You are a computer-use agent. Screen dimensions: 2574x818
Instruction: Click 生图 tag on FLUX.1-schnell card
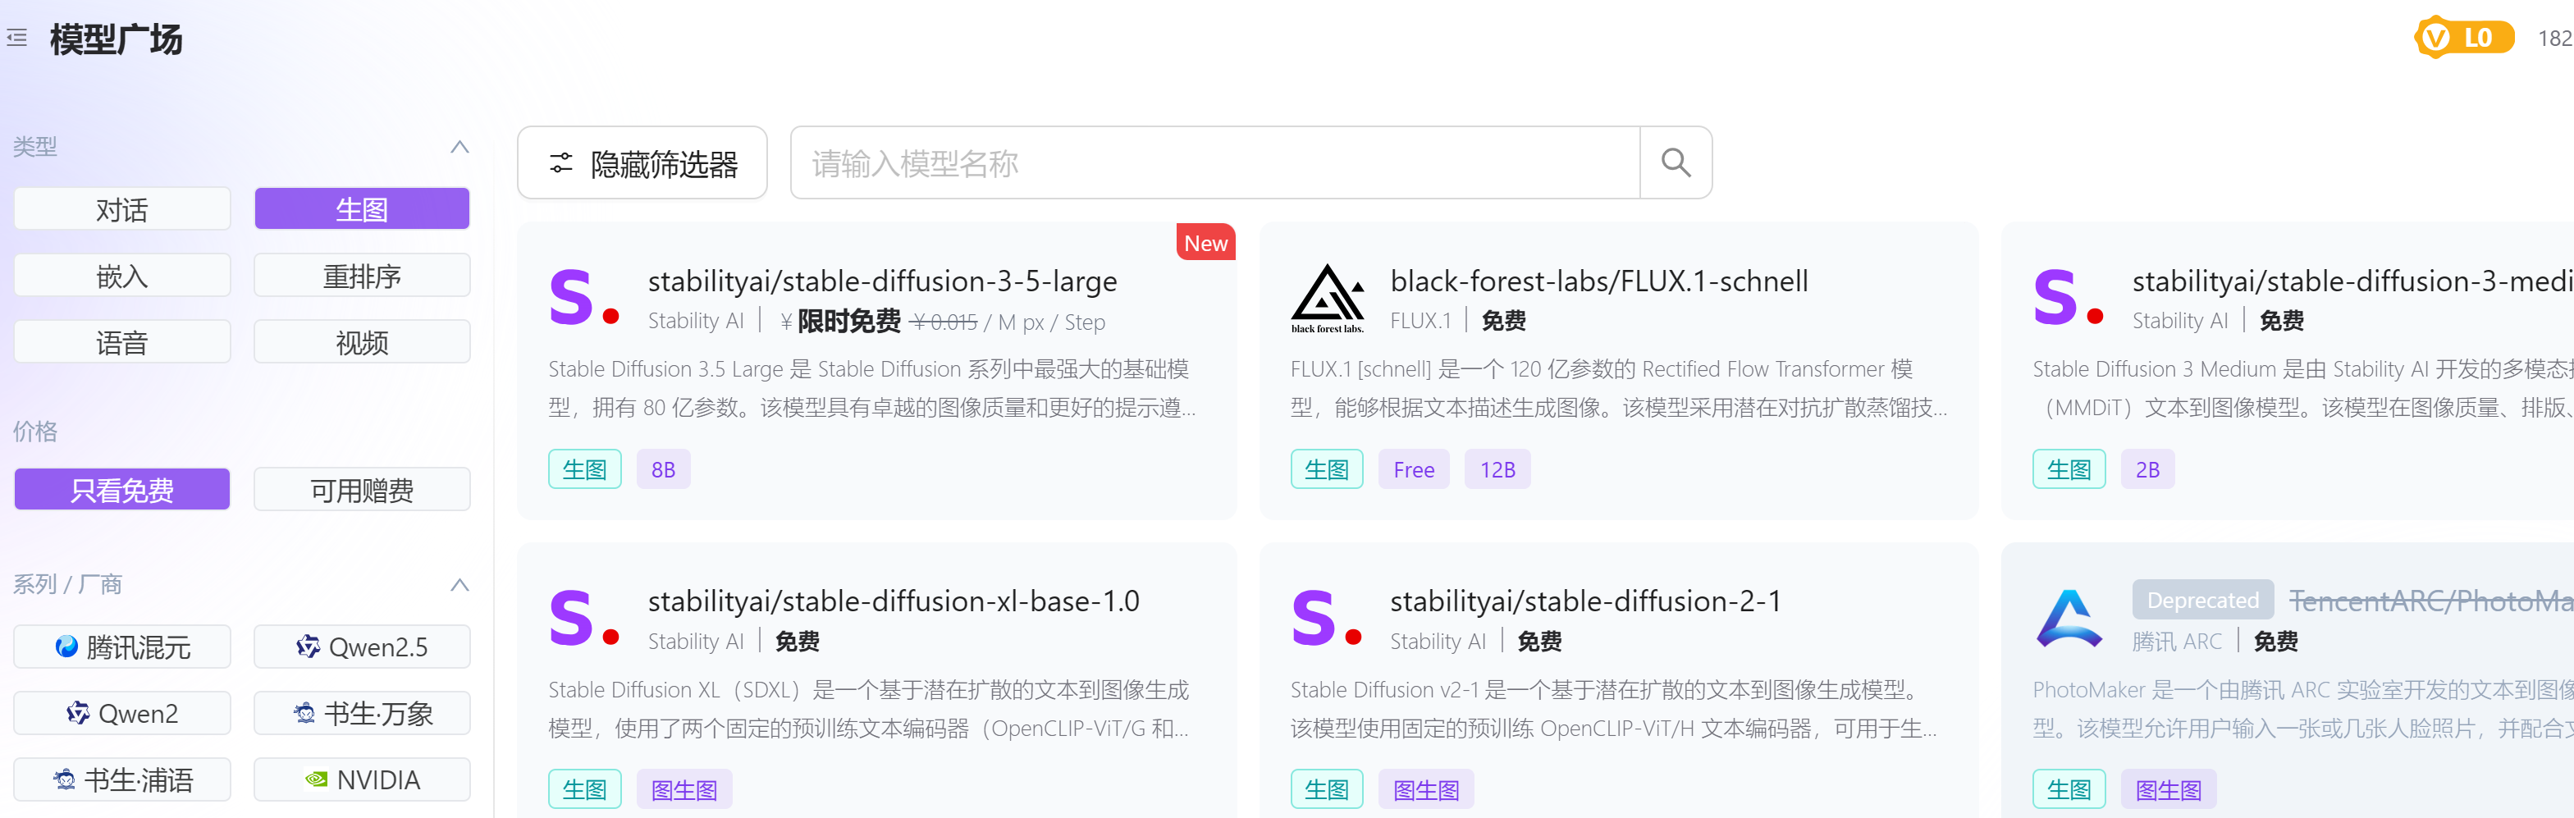pyautogui.click(x=1327, y=469)
